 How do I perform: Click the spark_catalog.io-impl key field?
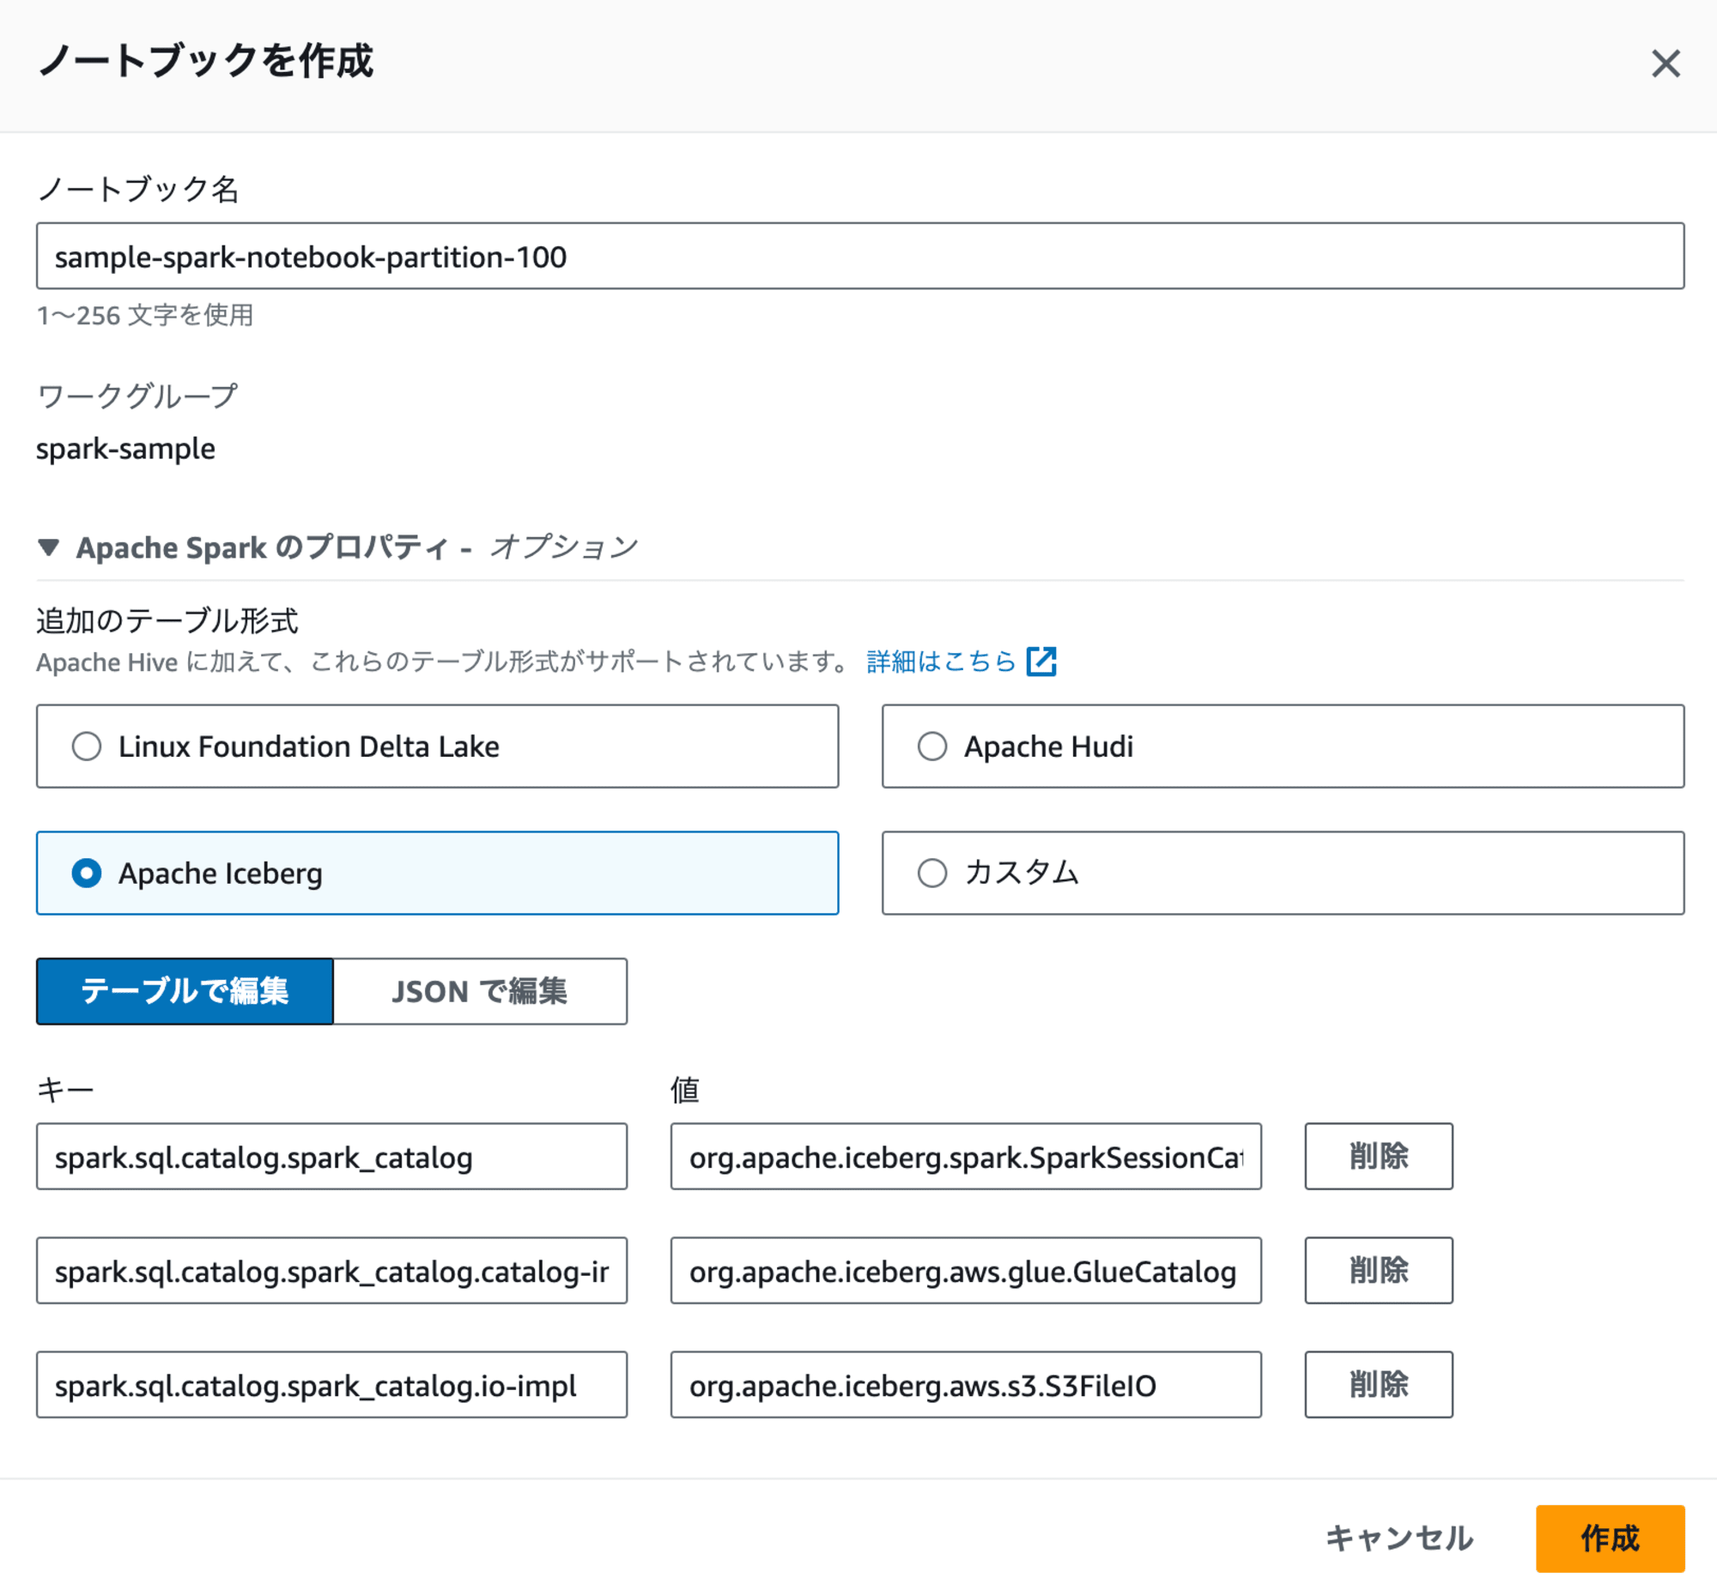point(331,1385)
